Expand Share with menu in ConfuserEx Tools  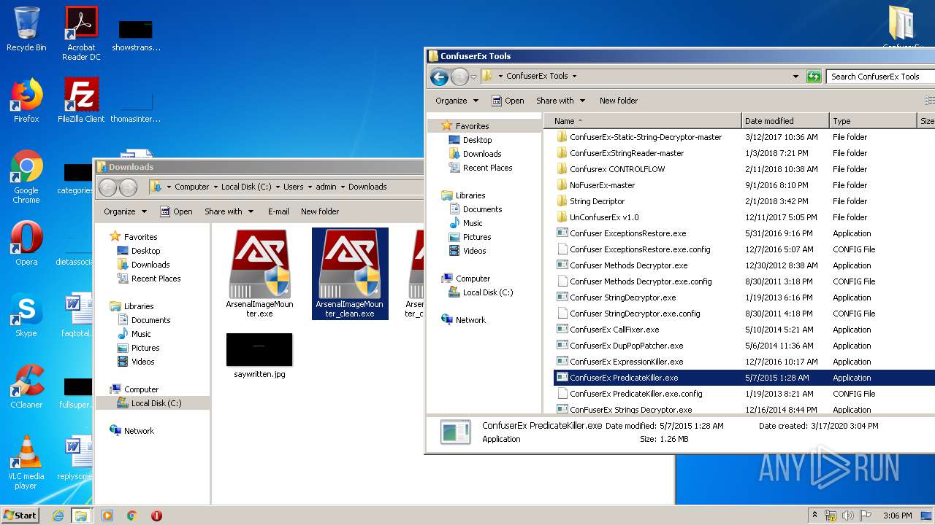561,101
